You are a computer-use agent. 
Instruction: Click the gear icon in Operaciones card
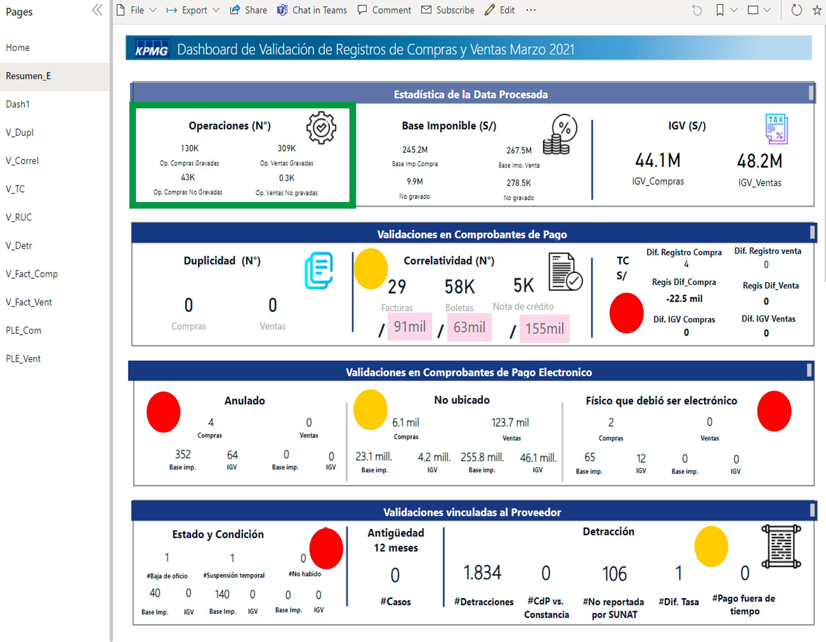click(x=321, y=127)
